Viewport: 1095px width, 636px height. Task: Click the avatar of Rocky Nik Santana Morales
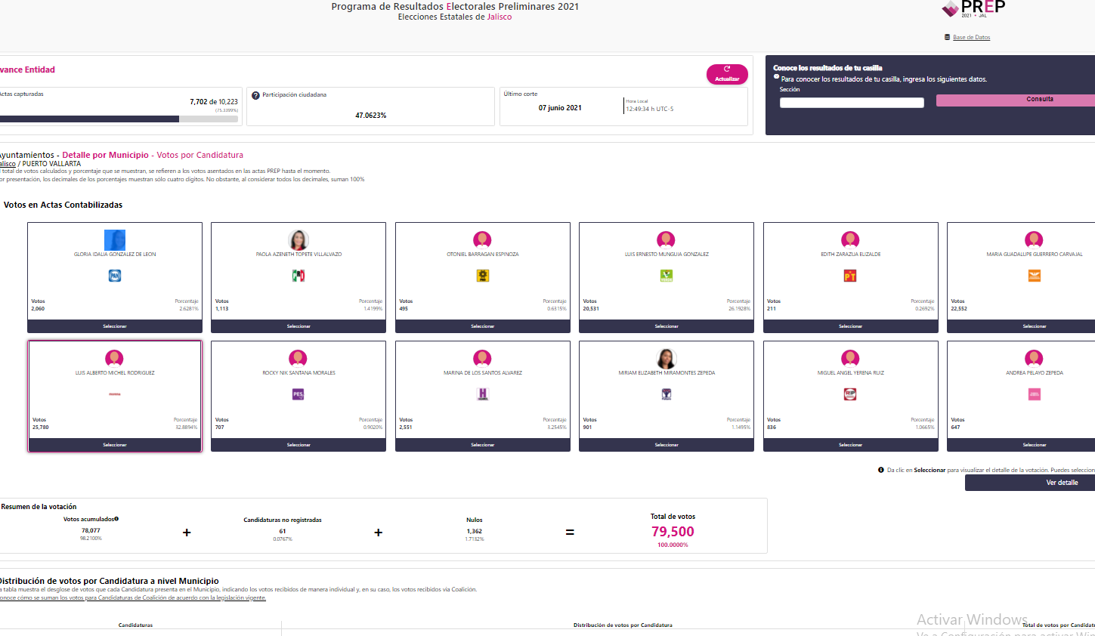click(298, 358)
